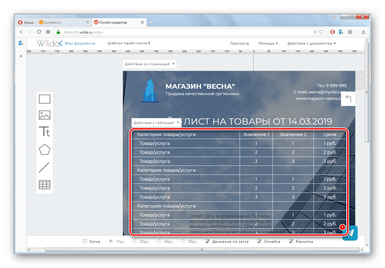Viewport: 385px width, 268px height.
Task: Click the Шаблон прайс-листа document title
Action: point(129,43)
